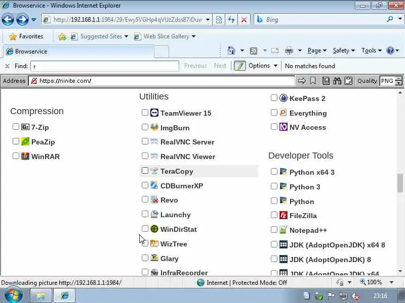Image resolution: width=405 pixels, height=303 pixels.
Task: Click the NV Access app icon
Action: pyautogui.click(x=283, y=127)
